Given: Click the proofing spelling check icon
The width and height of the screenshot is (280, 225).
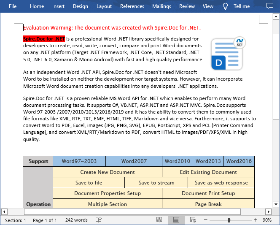Looking at the screenshot, I should tap(99, 220).
